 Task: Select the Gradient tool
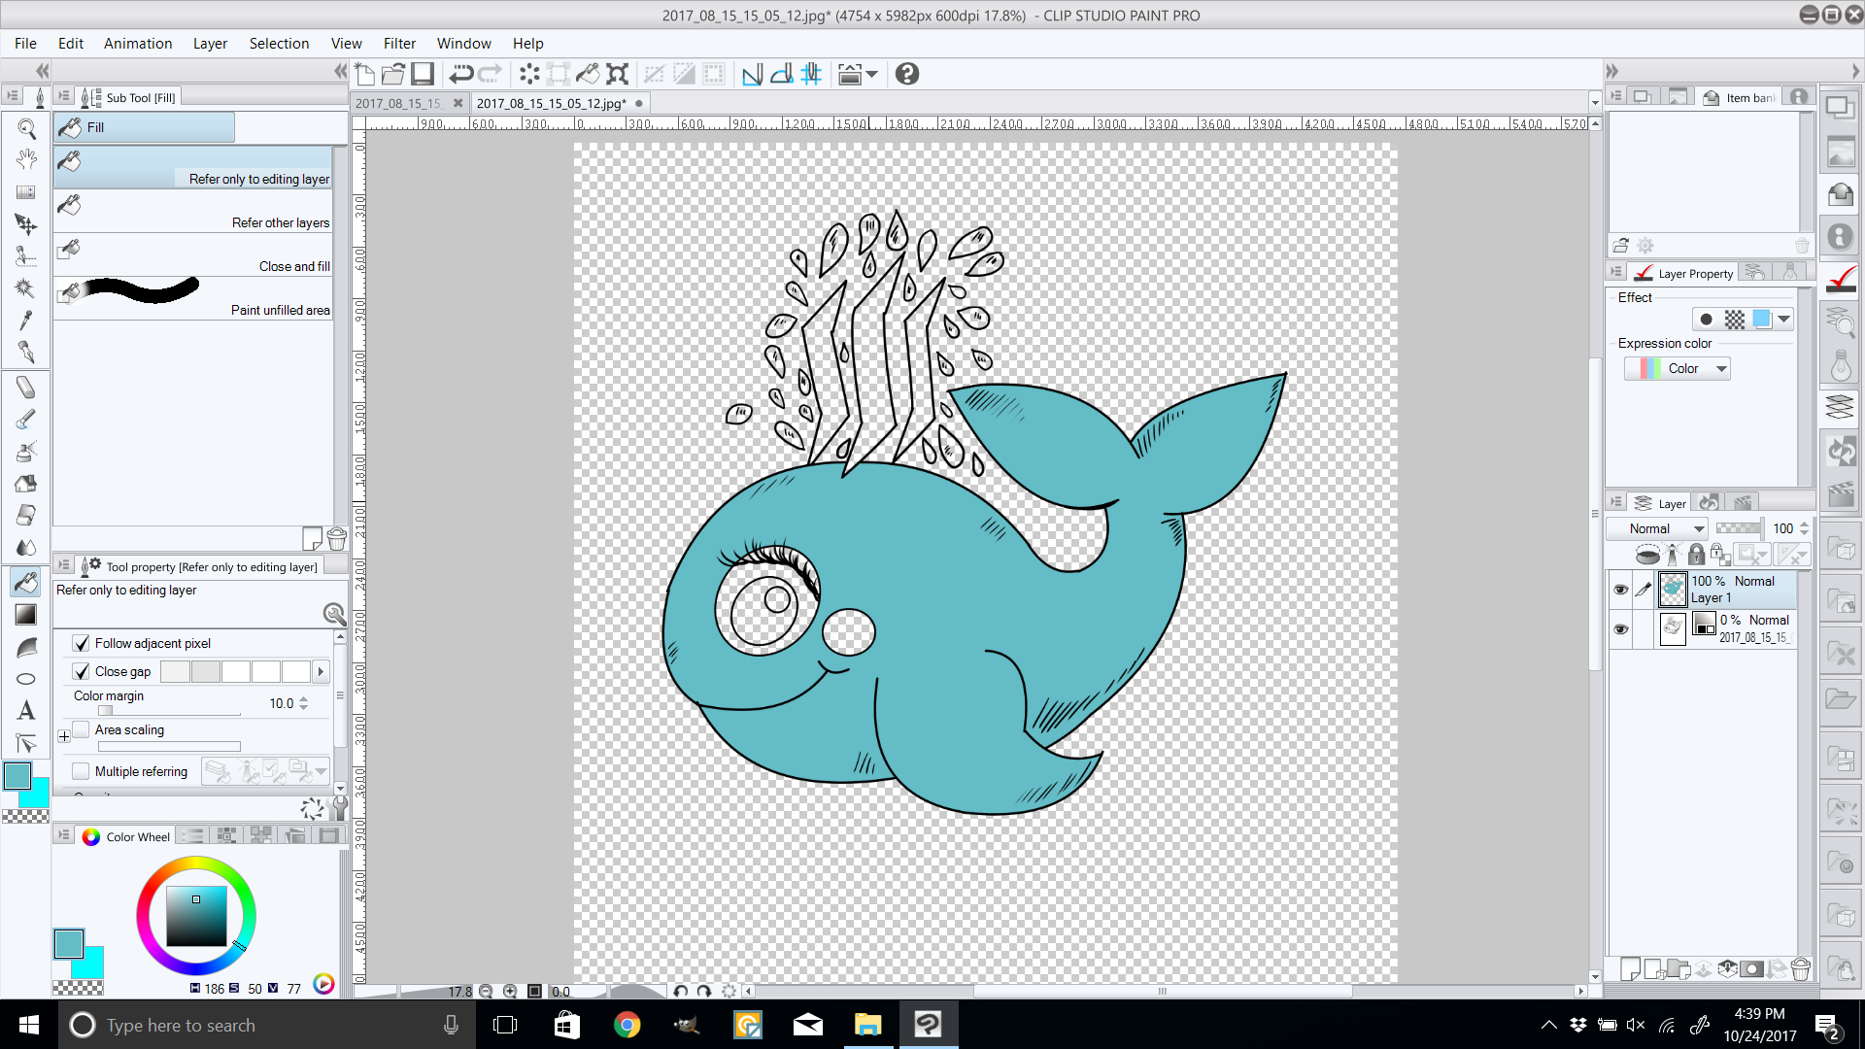click(26, 615)
